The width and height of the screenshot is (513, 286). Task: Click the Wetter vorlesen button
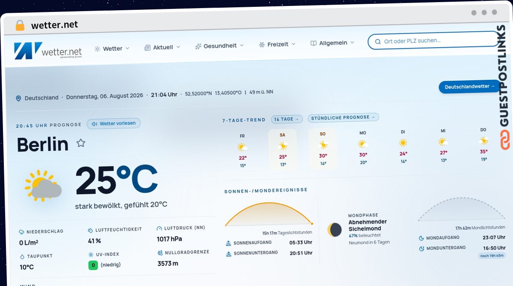(114, 123)
